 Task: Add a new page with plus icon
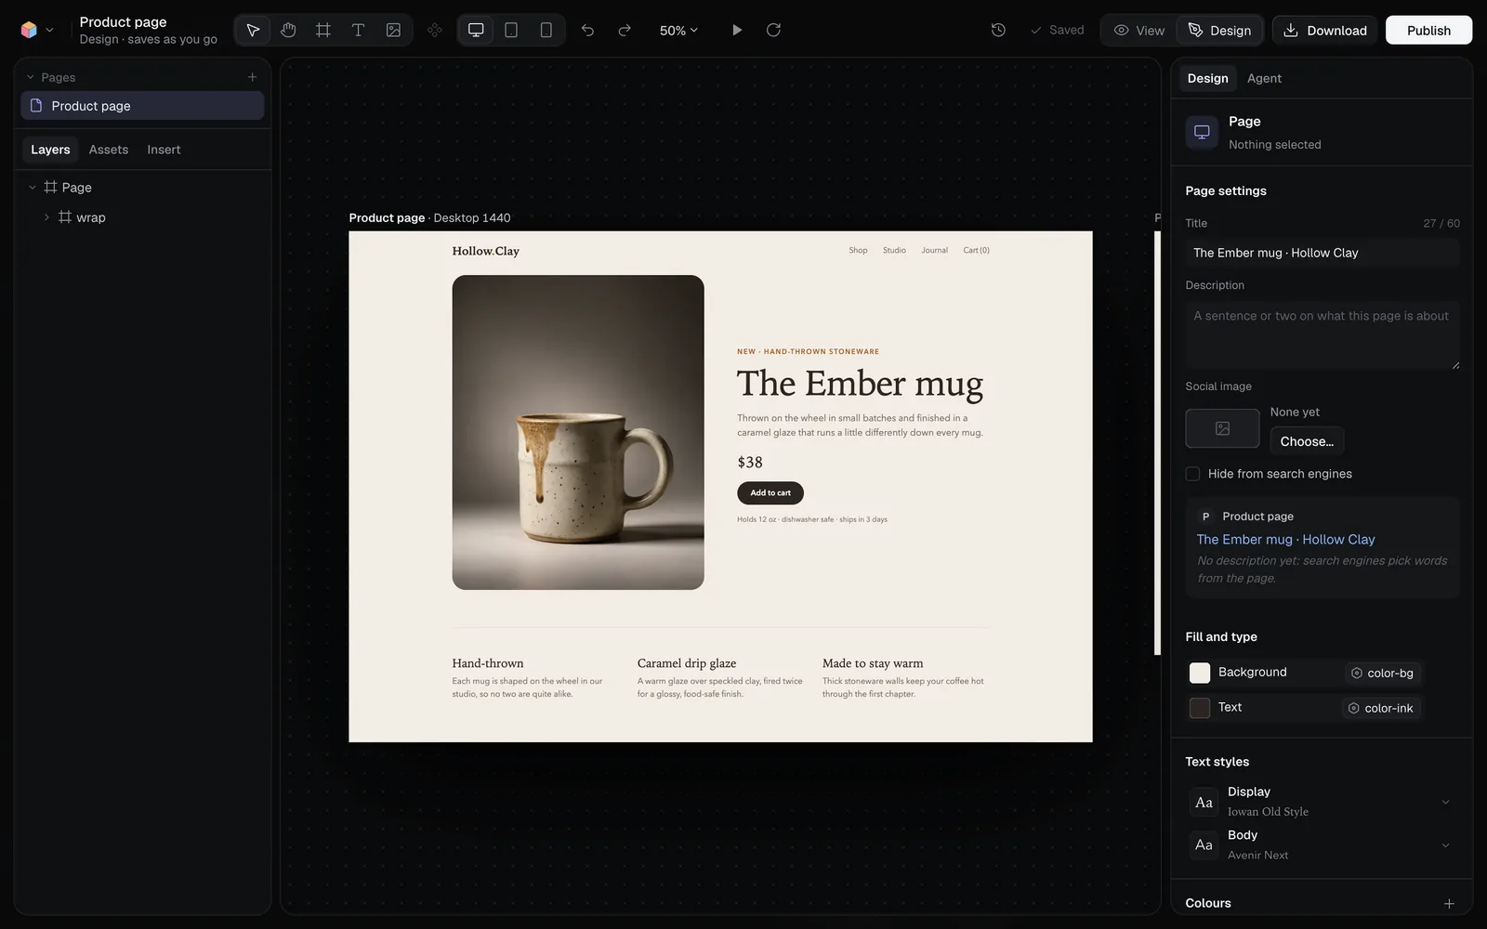[x=252, y=77]
